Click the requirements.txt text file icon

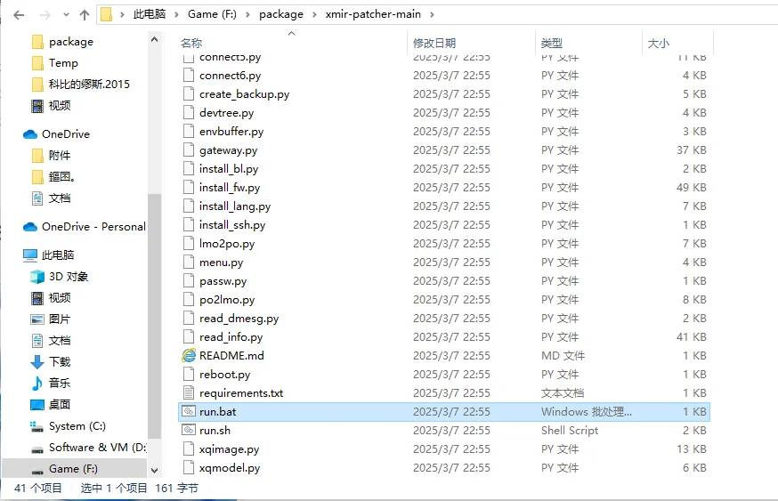[188, 392]
